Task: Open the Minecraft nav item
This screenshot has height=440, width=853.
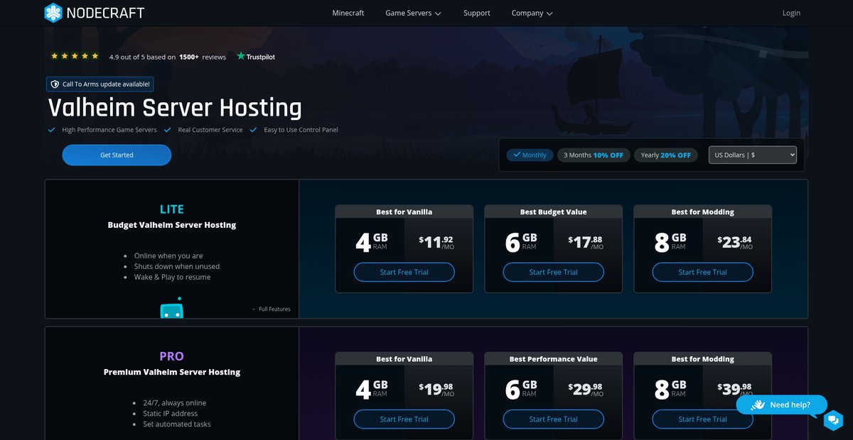Action: tap(348, 13)
